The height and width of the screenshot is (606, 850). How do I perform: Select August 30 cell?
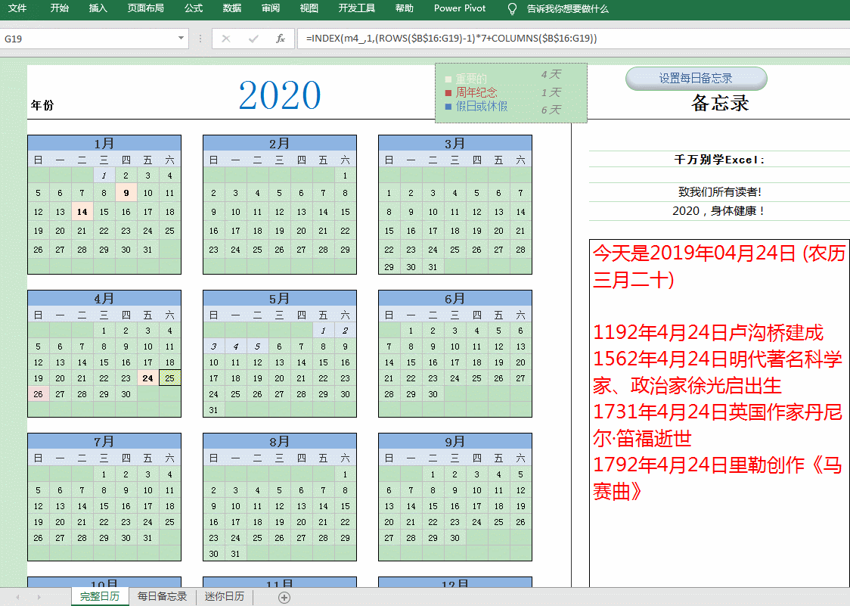click(213, 554)
